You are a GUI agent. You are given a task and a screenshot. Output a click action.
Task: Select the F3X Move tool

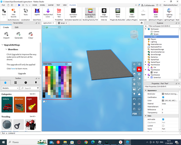point(134,64)
